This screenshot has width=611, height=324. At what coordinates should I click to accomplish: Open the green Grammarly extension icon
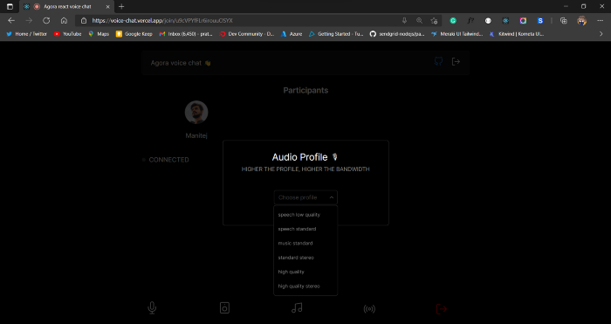point(453,21)
